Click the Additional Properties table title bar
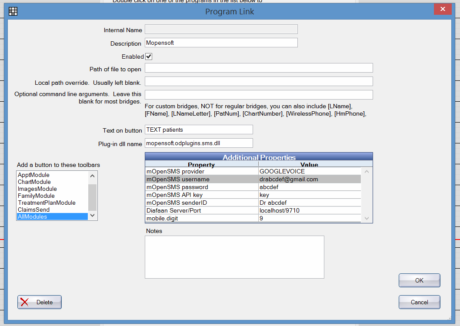Screen dimensions: 460x326 tap(259, 156)
